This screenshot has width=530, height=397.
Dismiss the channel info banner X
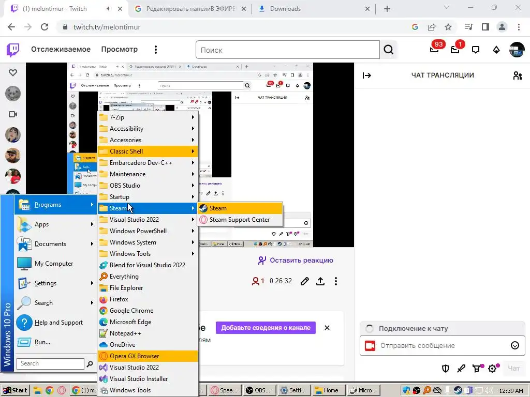tap(327, 328)
